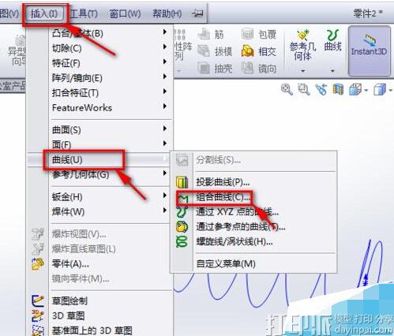Select 螺旋线/涡状线(H)... menu entry
Screen dimensions: 394x336
tap(235, 241)
